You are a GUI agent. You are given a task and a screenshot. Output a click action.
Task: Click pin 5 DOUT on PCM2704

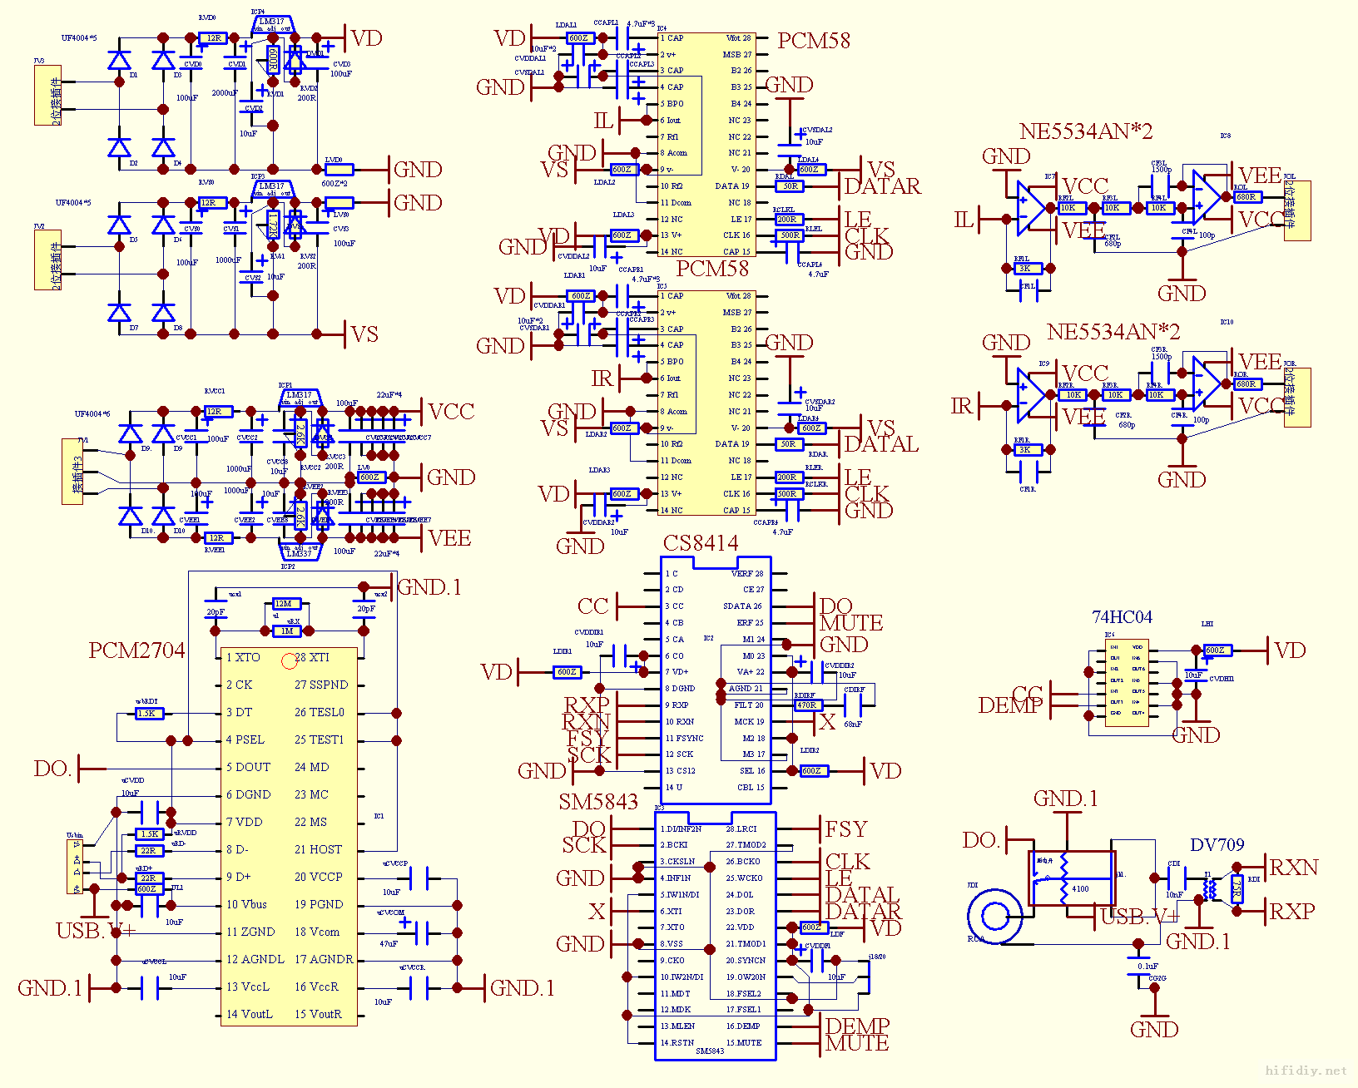[x=248, y=767]
